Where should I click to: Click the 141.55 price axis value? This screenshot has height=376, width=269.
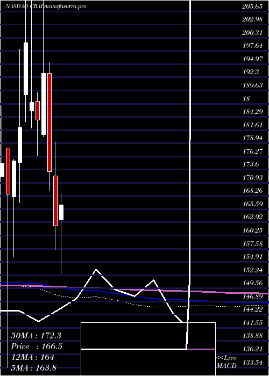(x=252, y=323)
